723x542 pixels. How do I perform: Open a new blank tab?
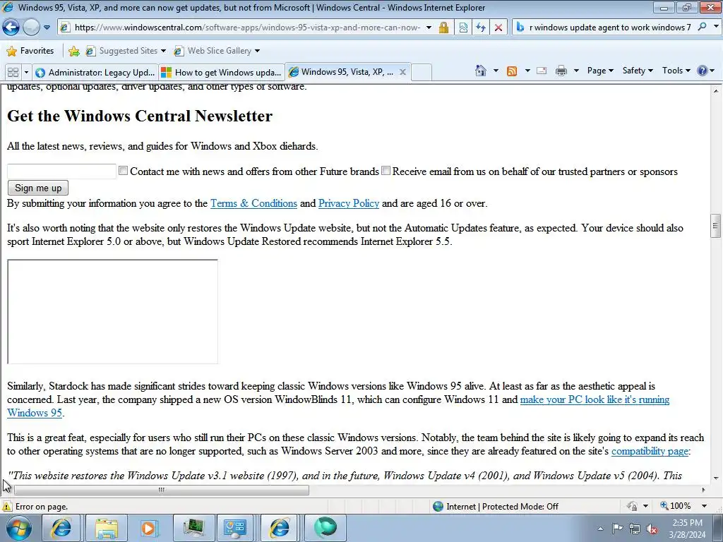[x=421, y=73]
